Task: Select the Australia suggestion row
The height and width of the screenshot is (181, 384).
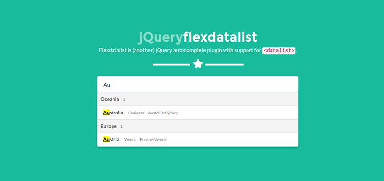Action: tap(198, 113)
